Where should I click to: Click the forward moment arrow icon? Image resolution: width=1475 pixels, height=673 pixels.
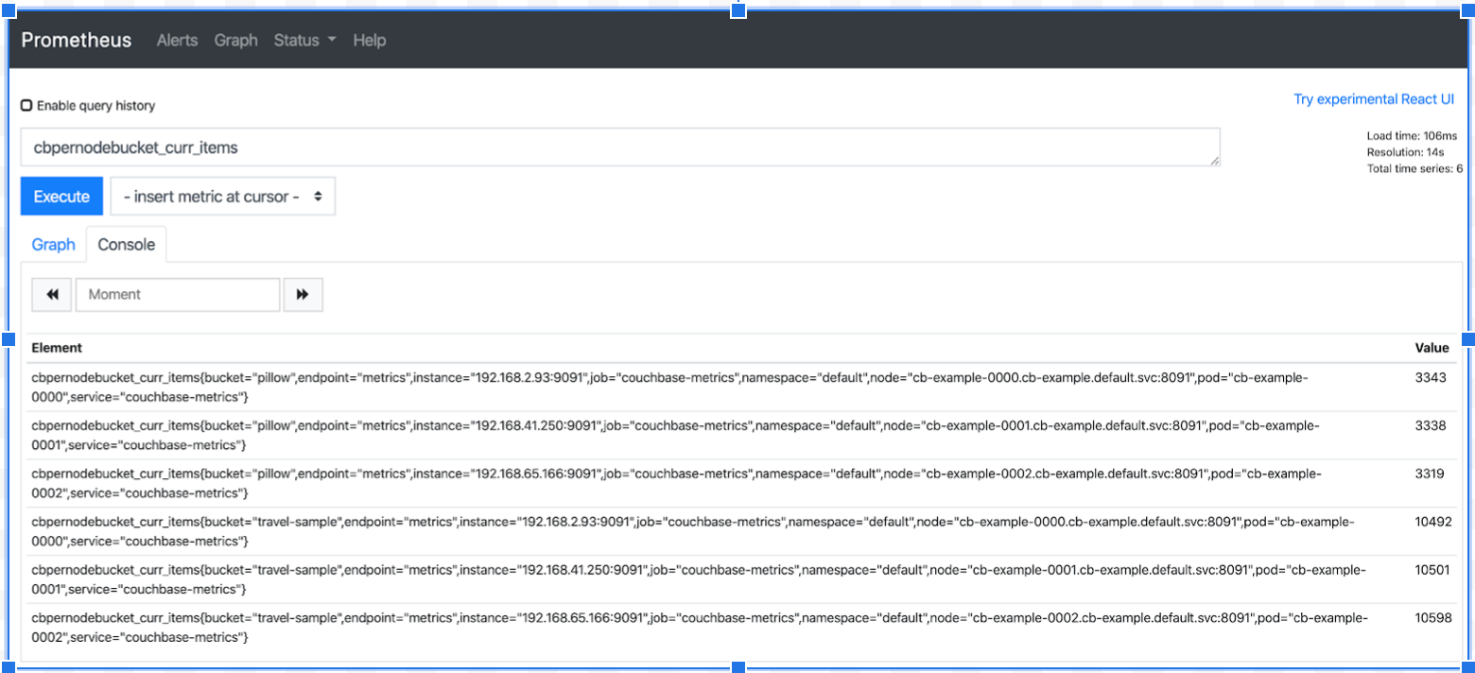click(303, 294)
